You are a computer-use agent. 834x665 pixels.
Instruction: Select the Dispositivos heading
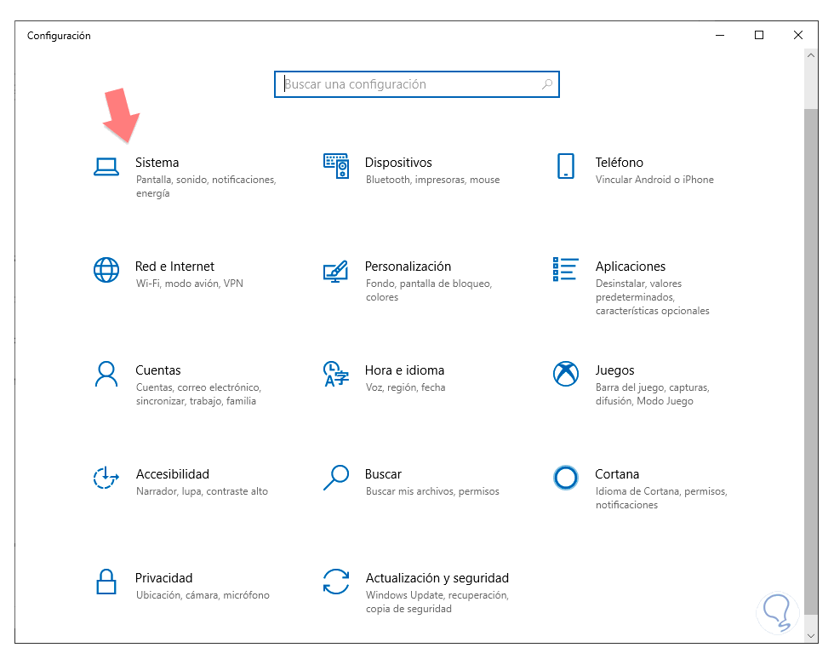click(x=398, y=163)
